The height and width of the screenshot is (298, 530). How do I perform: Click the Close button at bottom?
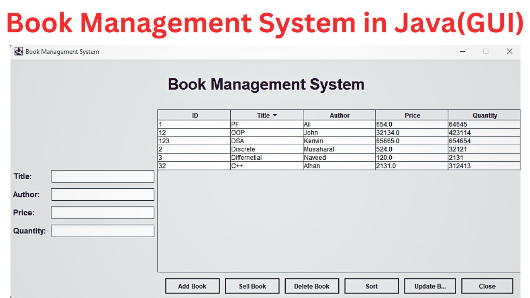click(x=487, y=286)
